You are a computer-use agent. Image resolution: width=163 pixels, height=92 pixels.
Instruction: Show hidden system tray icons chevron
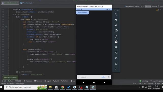click(140, 87)
